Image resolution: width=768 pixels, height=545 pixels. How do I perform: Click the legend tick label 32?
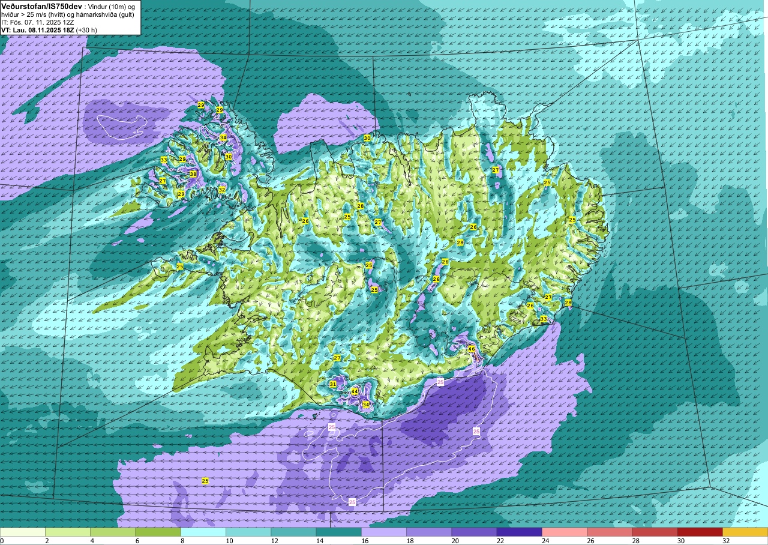click(726, 541)
